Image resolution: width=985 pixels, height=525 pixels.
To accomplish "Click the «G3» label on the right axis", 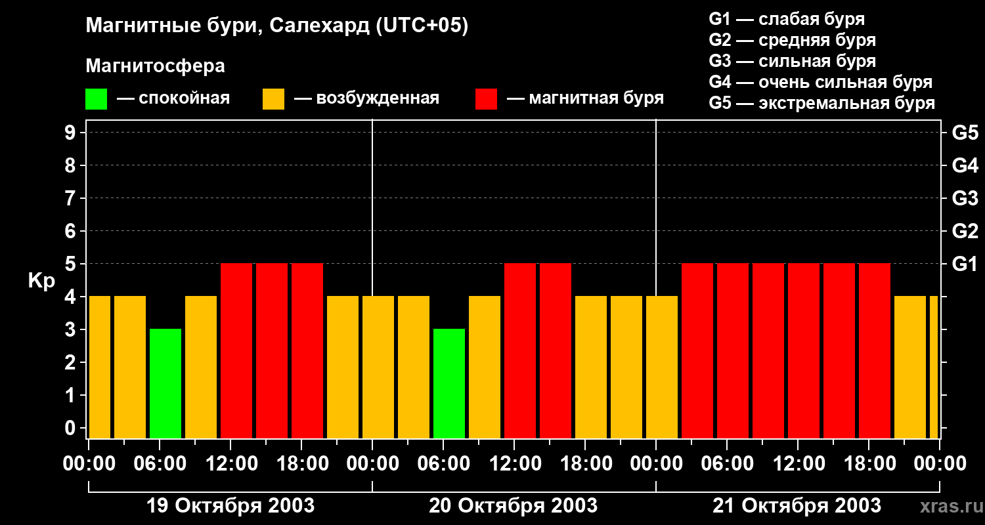I will [965, 198].
